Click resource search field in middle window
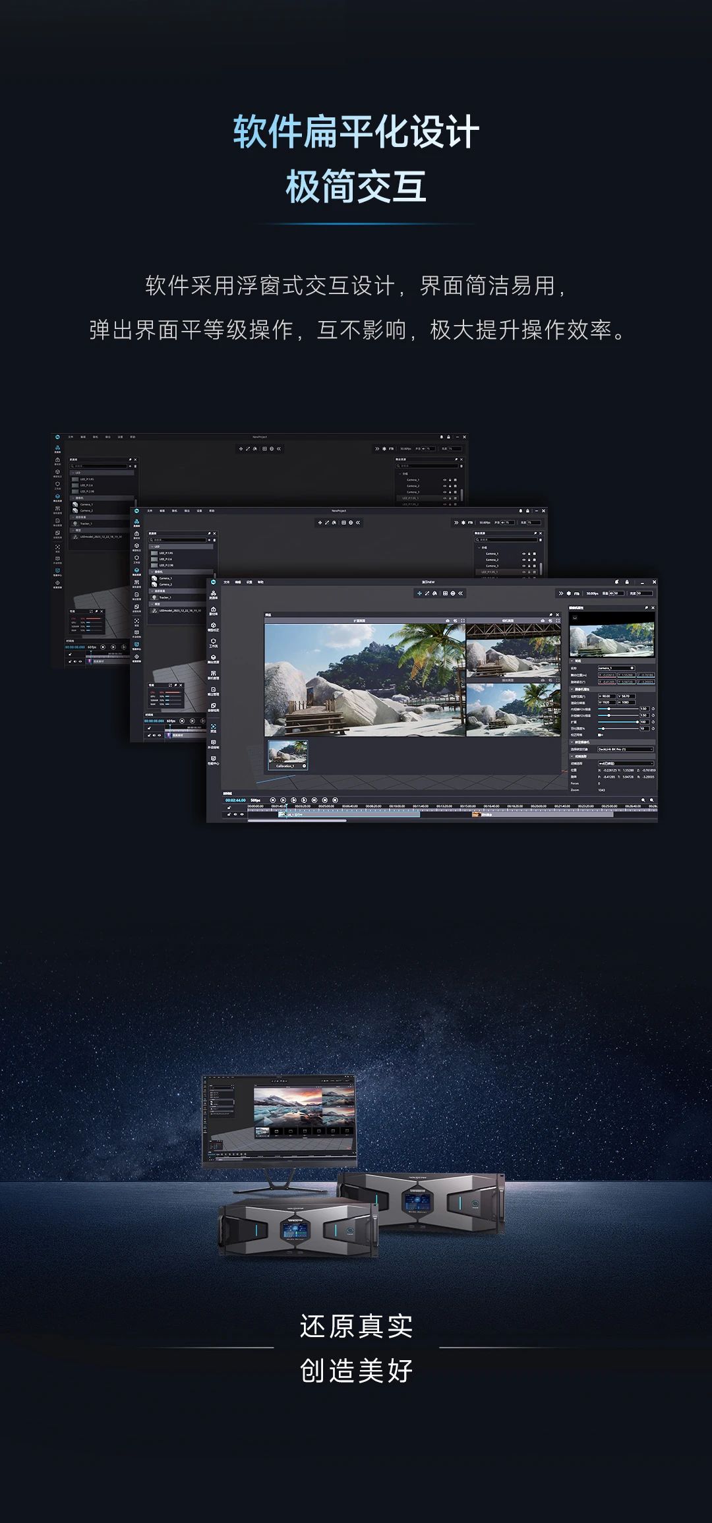Viewport: 712px width, 1523px height. tap(177, 540)
